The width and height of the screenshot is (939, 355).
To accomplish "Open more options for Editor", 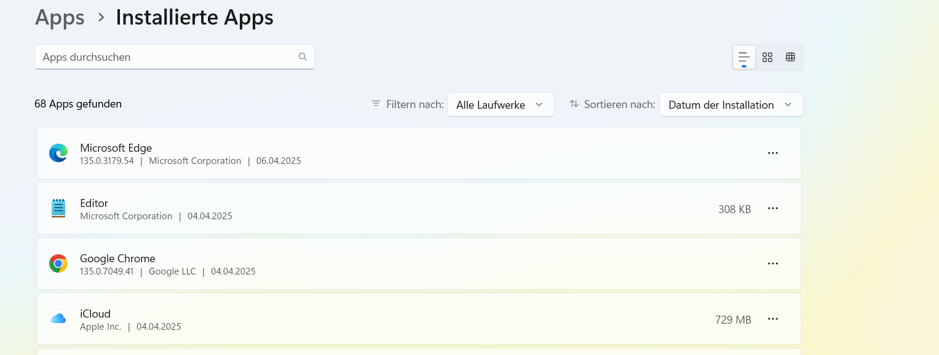I will (773, 208).
